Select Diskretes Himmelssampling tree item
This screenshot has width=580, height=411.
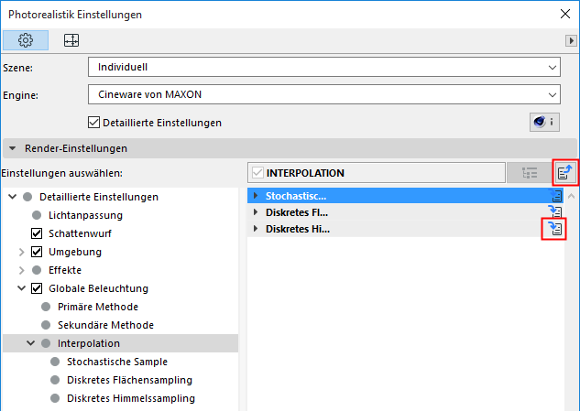[x=131, y=398]
